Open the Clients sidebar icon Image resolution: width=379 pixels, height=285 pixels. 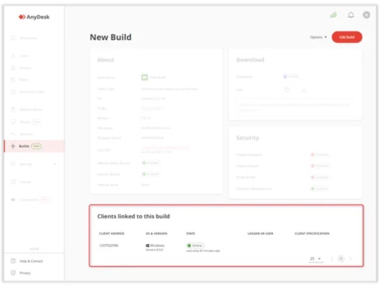pos(13,122)
